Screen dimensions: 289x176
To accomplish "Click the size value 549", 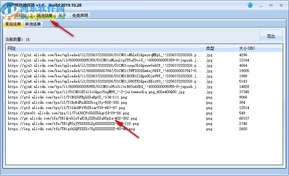I will 242,113.
